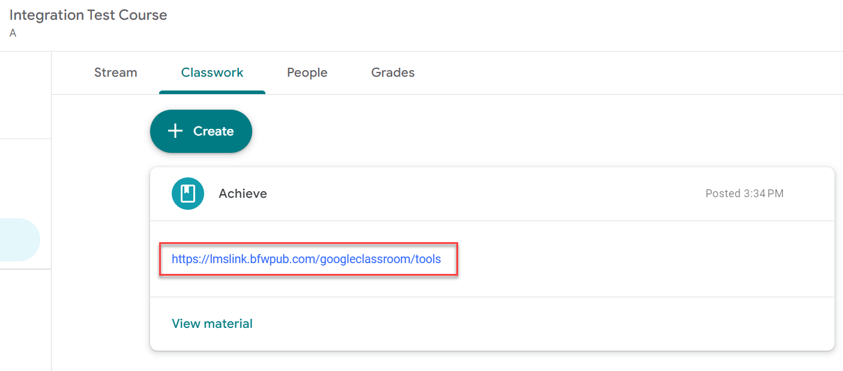The width and height of the screenshot is (843, 371).
Task: Click the Classwork tab underline indicator
Action: (x=212, y=91)
